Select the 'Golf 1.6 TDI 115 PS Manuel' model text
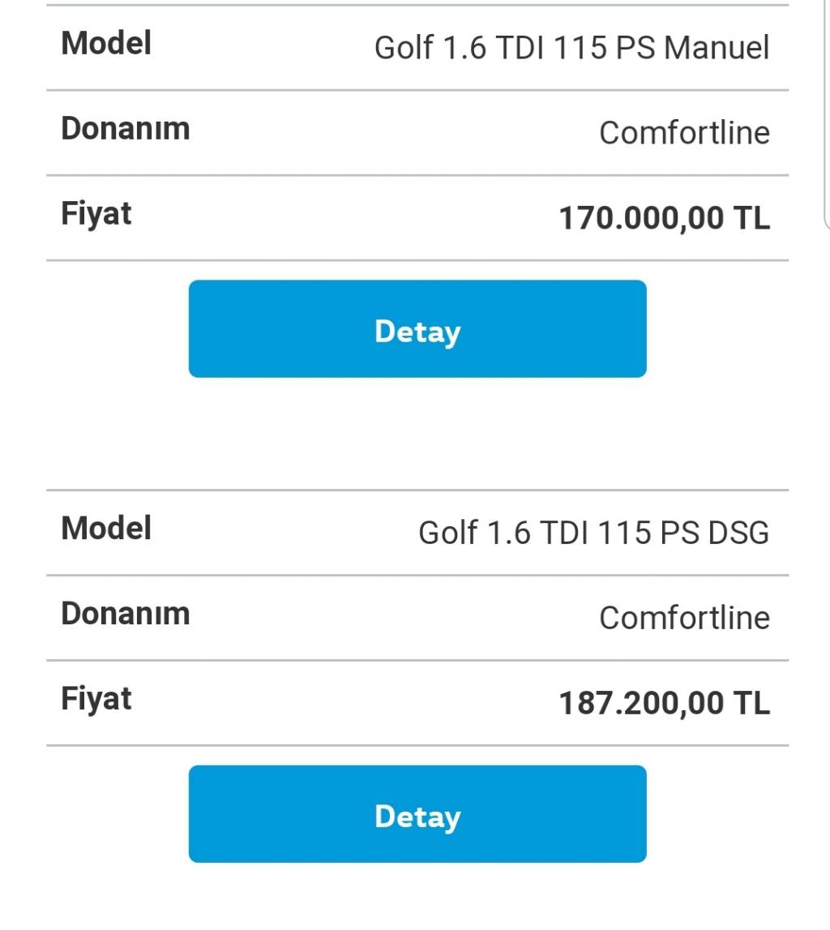The image size is (830, 930). (572, 48)
